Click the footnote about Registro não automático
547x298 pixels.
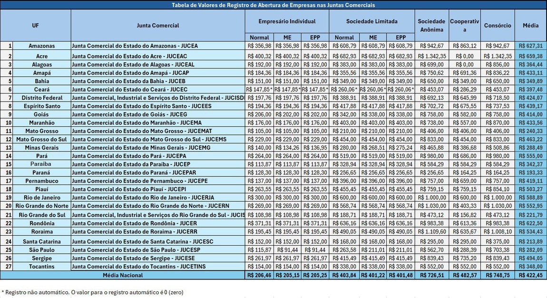click(92, 292)
